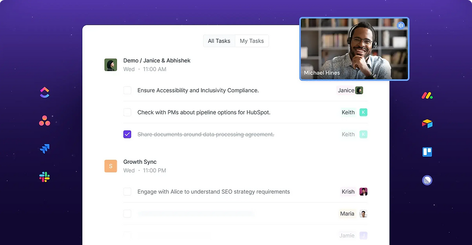Screen dimensions: 472x245
Task: Click the Asana three-dots logo icon
Action: coord(44,121)
